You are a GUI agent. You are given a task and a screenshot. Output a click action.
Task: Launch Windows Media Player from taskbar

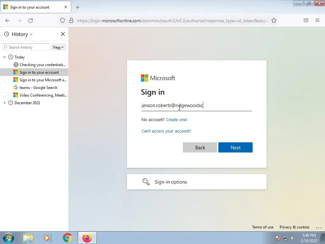coord(48,238)
